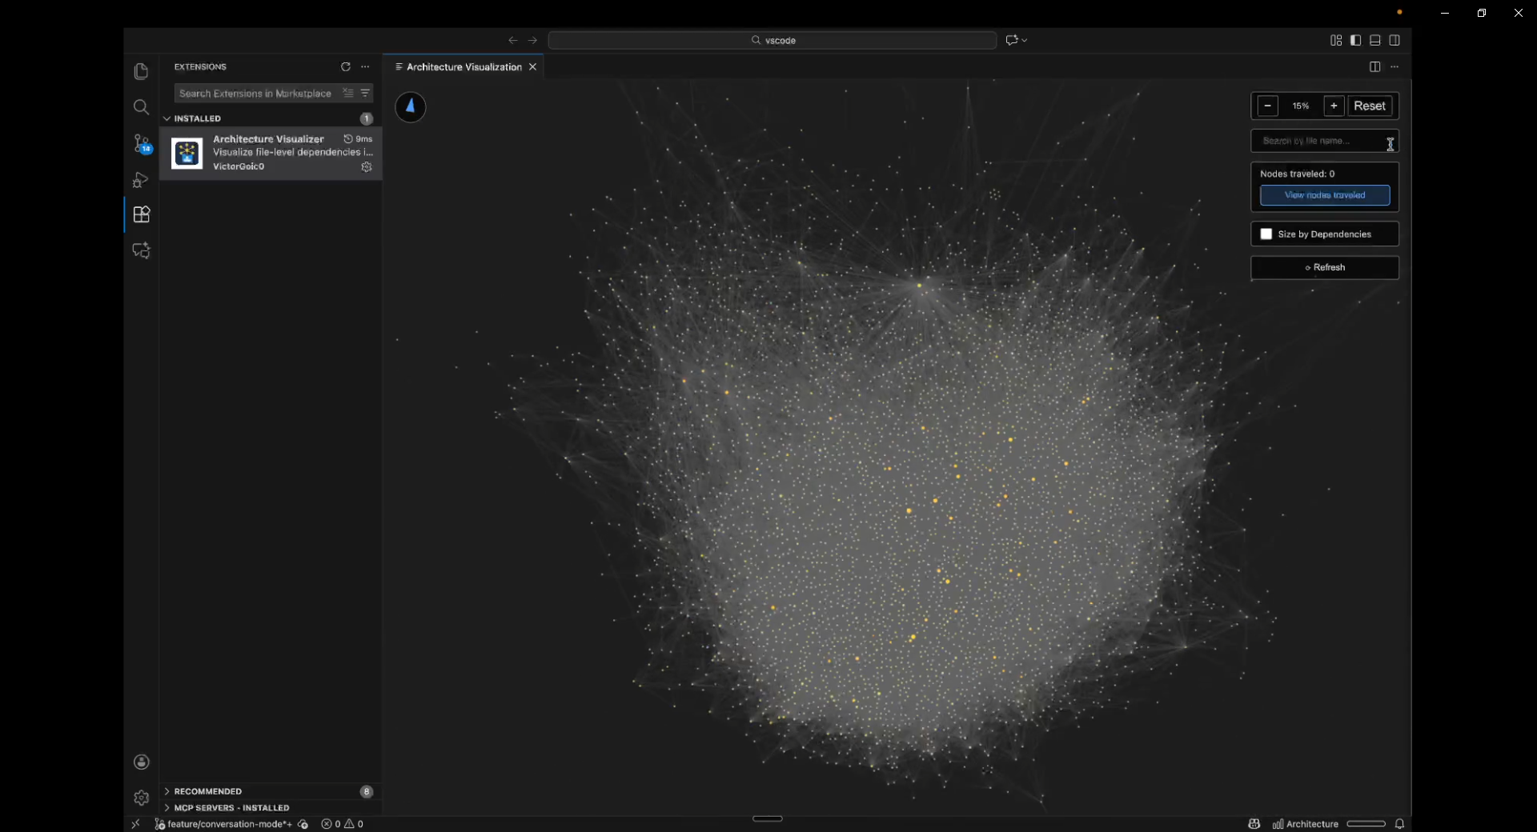Expand MCP SERVERS - INSTALLED section
Viewport: 1537px width, 832px height.
click(167, 808)
